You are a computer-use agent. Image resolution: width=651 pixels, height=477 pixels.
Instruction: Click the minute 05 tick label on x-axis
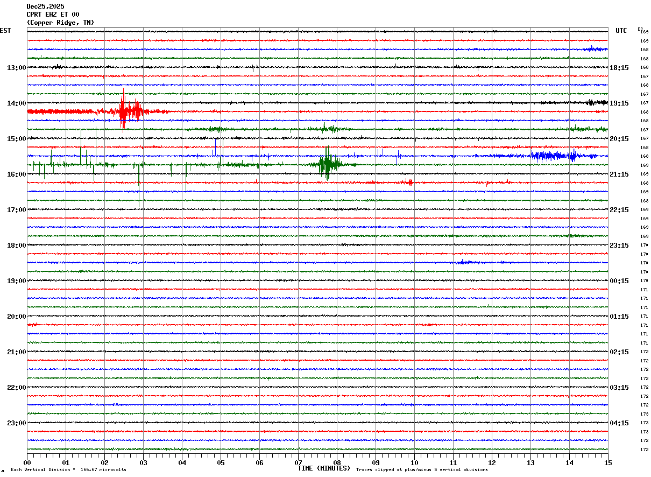point(221,463)
